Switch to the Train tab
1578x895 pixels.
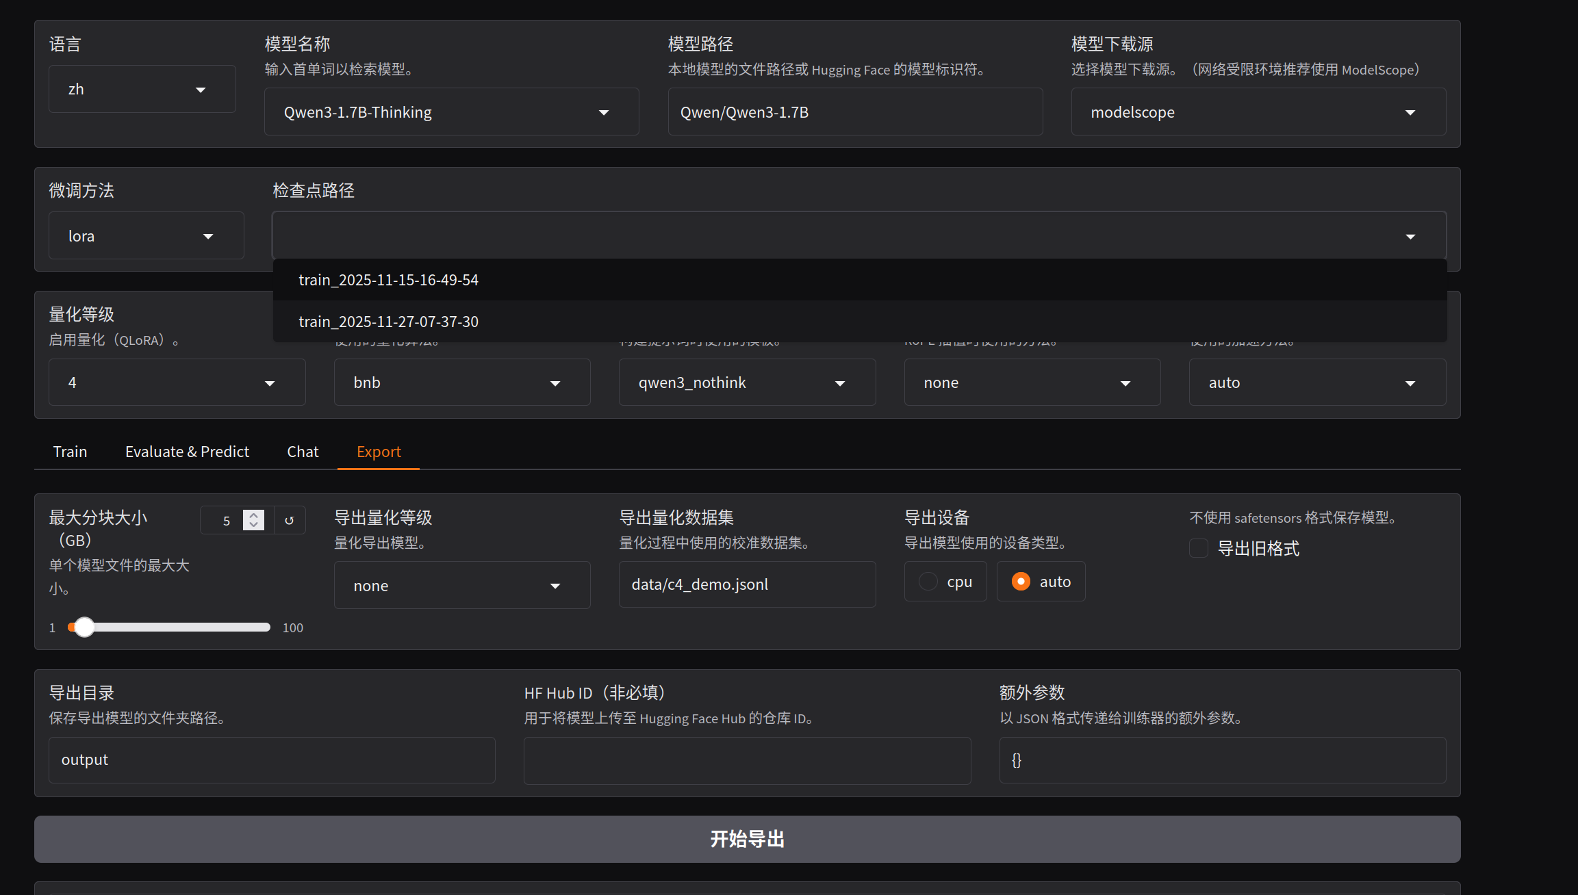tap(70, 452)
